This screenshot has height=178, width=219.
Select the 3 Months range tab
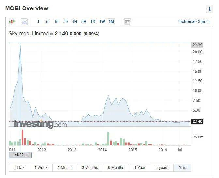click(90, 168)
